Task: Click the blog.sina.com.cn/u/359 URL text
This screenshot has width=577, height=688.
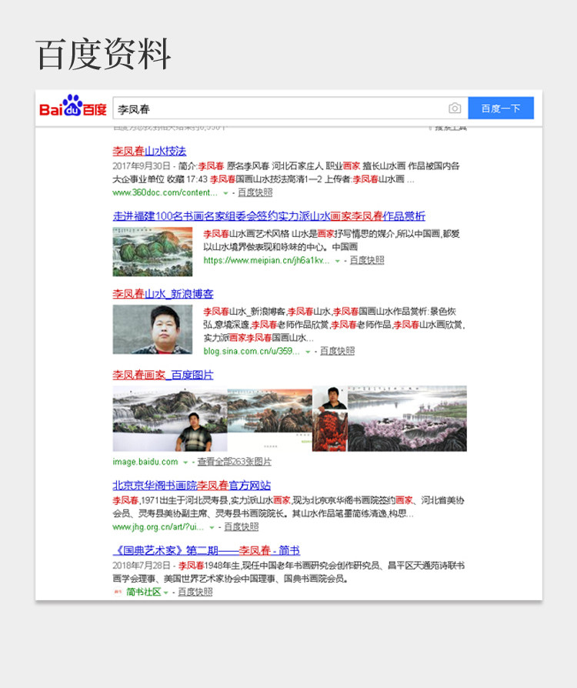Action: [252, 351]
